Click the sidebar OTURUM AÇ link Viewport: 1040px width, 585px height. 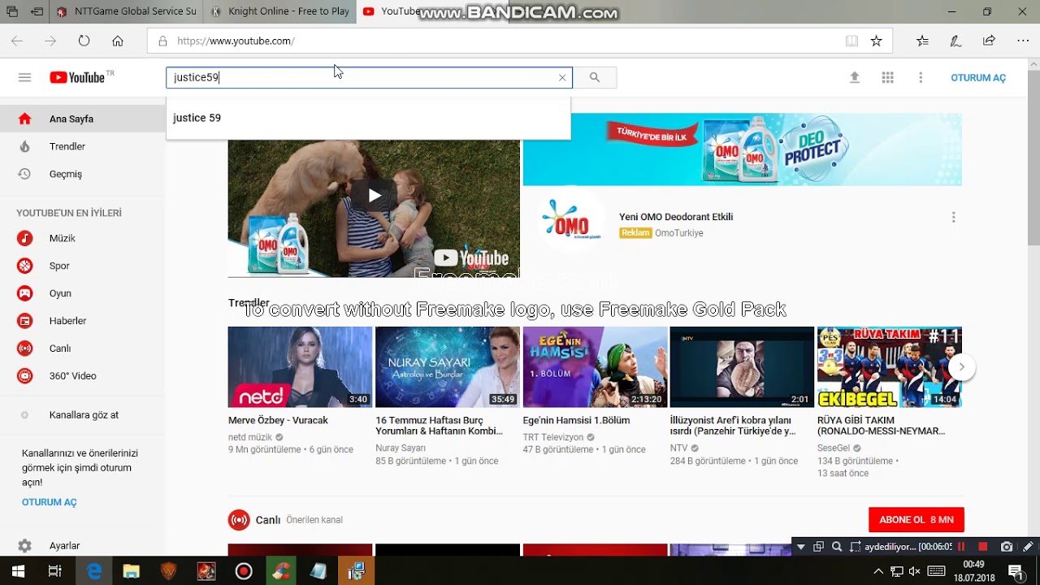click(50, 502)
